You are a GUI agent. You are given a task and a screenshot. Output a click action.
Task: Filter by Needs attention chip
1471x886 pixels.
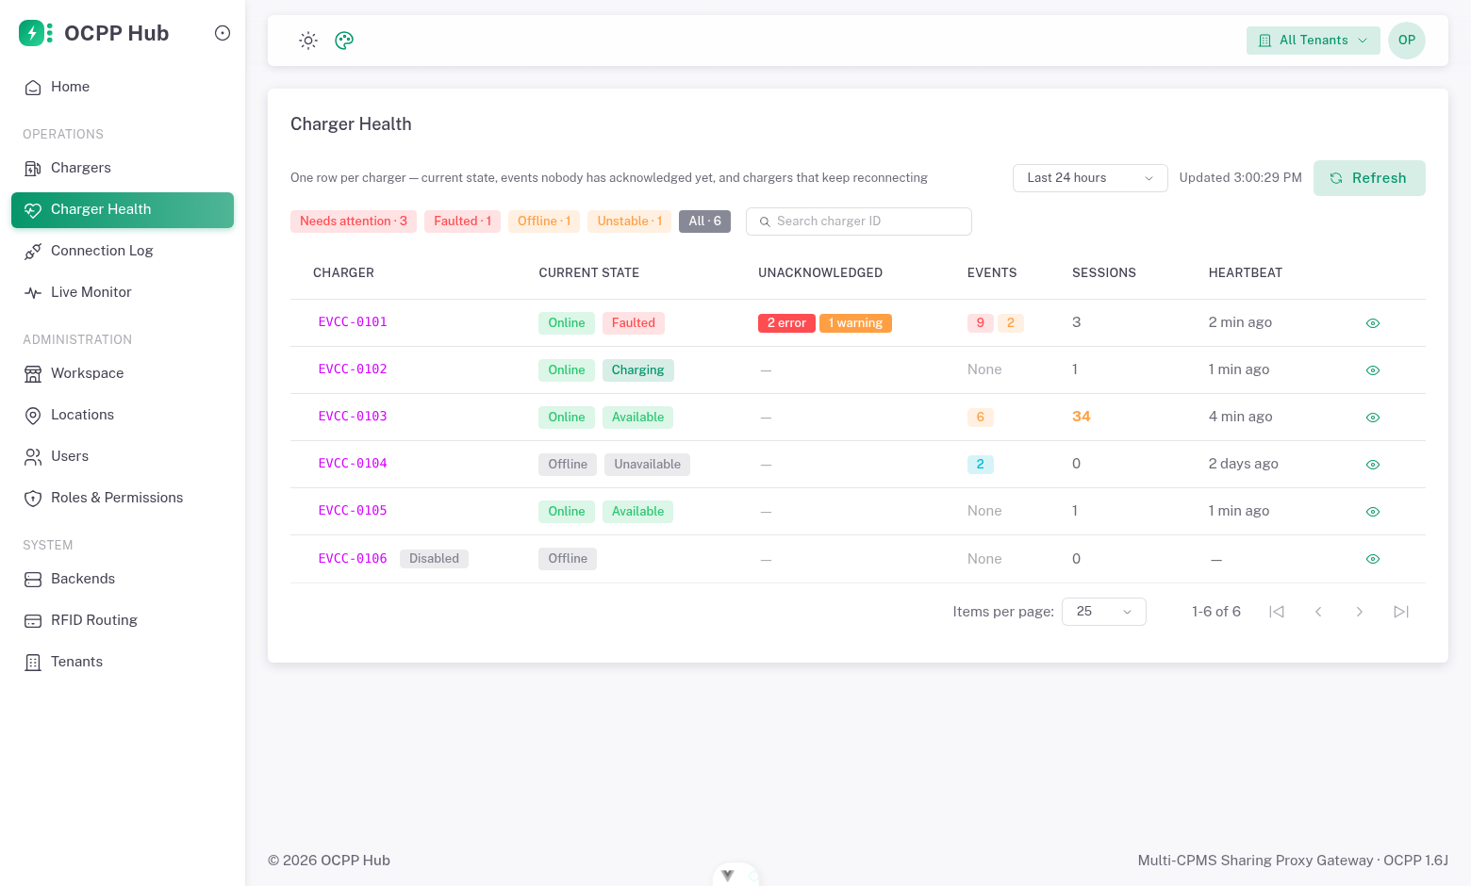tap(354, 221)
